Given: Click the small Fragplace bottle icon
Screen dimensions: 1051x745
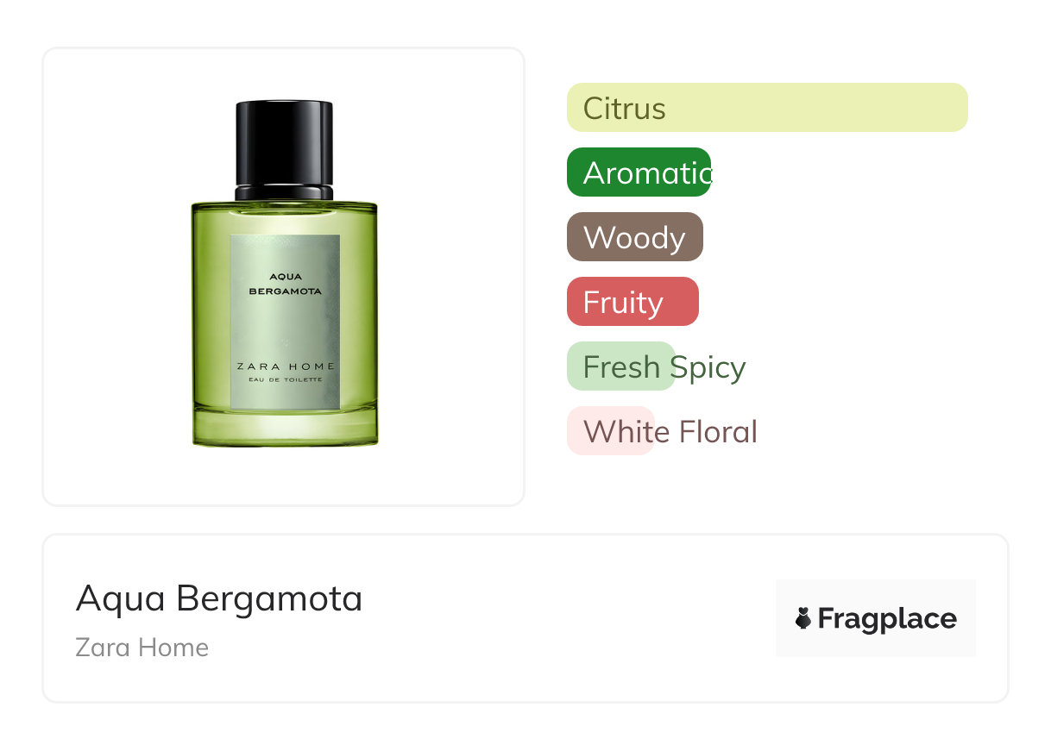Looking at the screenshot, I should coord(803,618).
